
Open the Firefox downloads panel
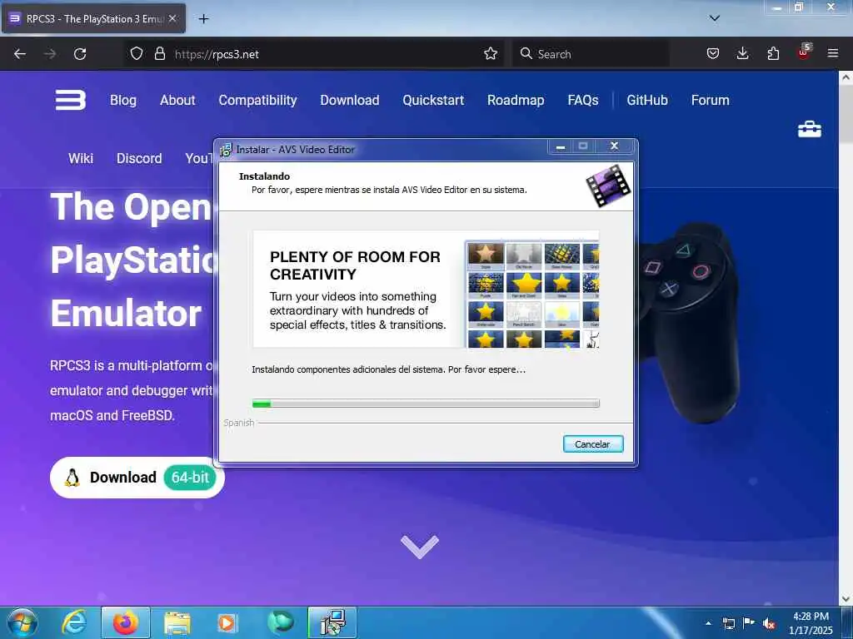[742, 53]
